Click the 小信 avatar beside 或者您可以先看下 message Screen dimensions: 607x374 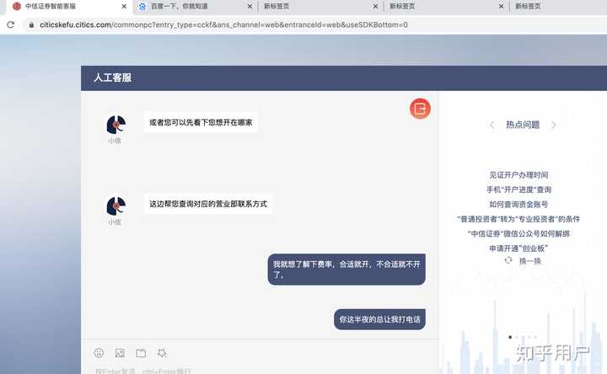[x=115, y=125]
